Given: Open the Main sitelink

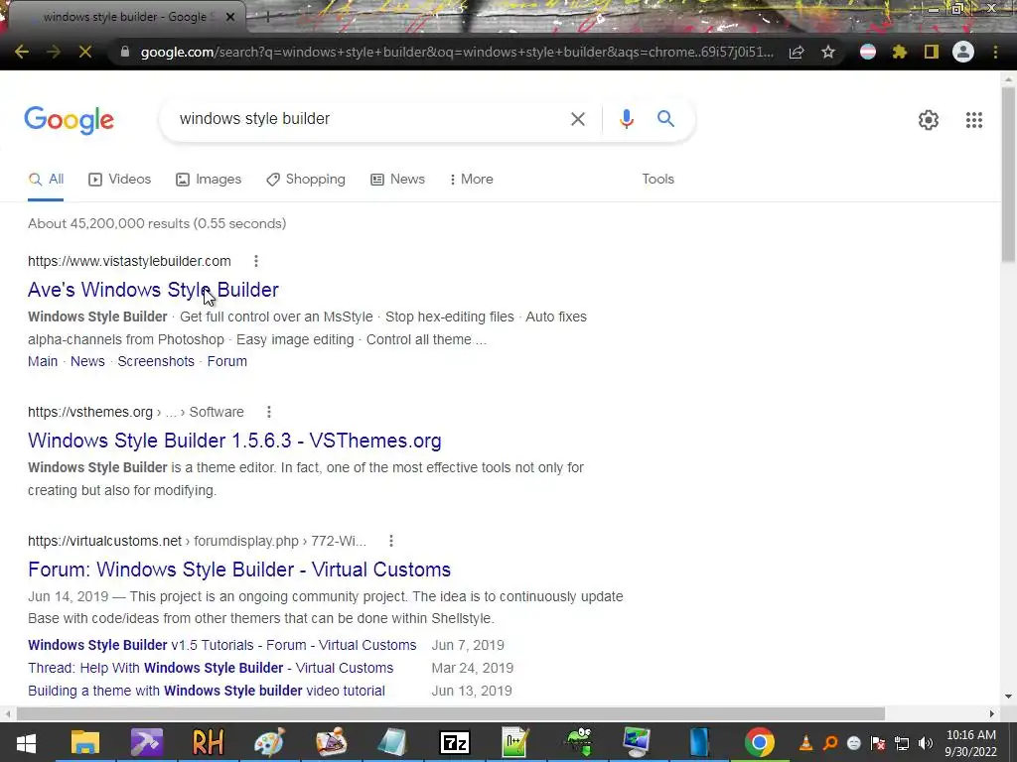Looking at the screenshot, I should point(43,361).
